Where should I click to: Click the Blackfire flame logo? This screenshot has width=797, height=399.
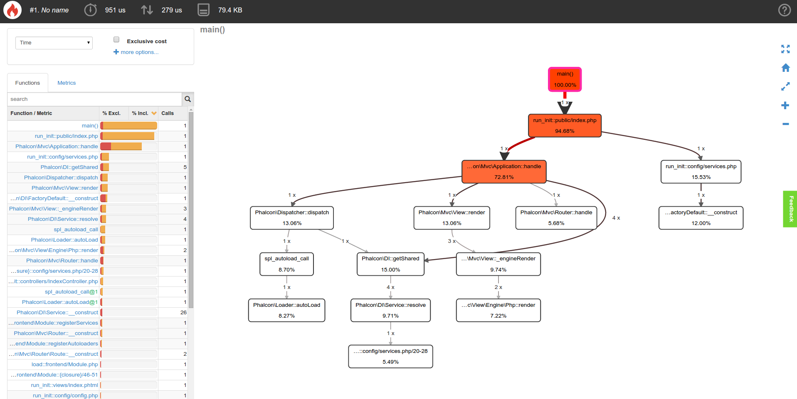click(x=12, y=10)
